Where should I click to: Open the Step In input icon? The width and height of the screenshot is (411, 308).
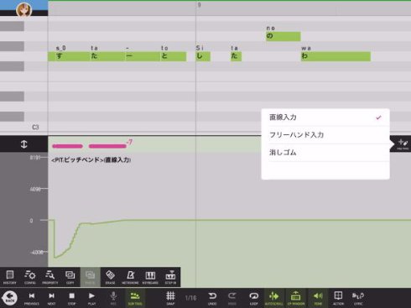(170, 277)
